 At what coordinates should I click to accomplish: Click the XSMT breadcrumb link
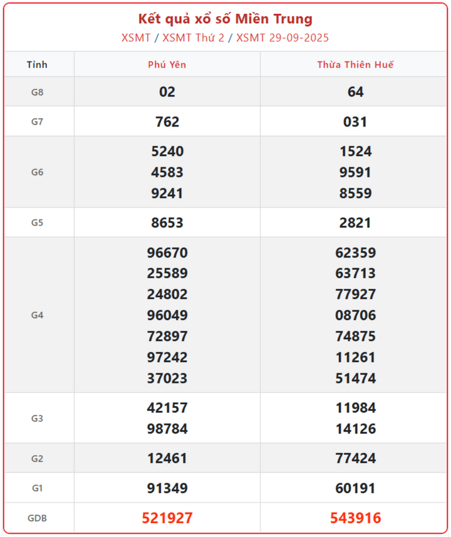[136, 38]
